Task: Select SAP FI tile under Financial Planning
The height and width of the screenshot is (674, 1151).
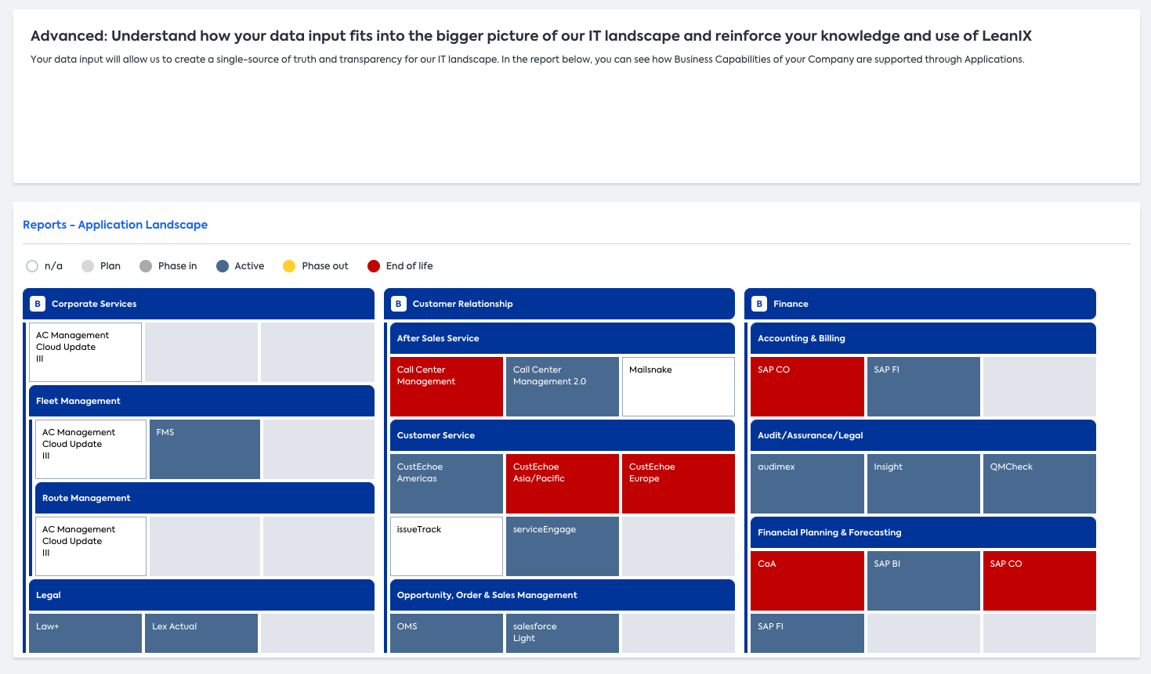Action: pyautogui.click(x=807, y=633)
